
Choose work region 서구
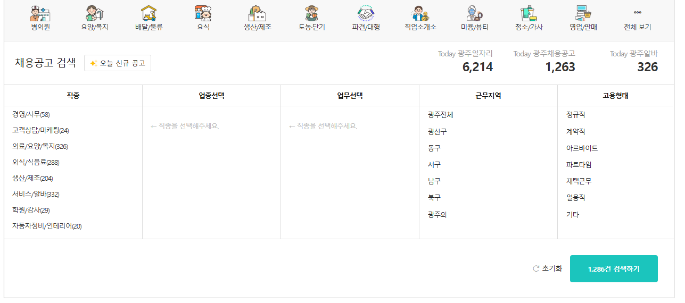[x=434, y=164]
